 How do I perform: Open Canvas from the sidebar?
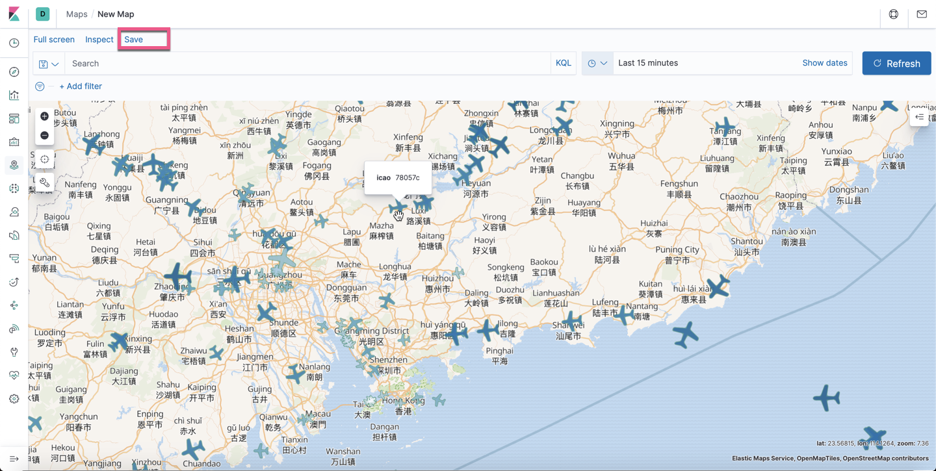tap(14, 142)
